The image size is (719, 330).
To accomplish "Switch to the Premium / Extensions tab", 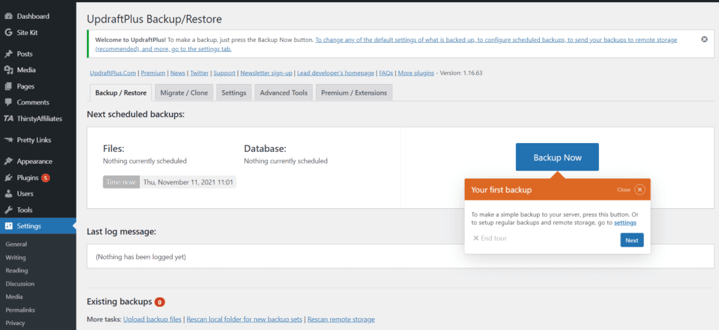I will [354, 92].
